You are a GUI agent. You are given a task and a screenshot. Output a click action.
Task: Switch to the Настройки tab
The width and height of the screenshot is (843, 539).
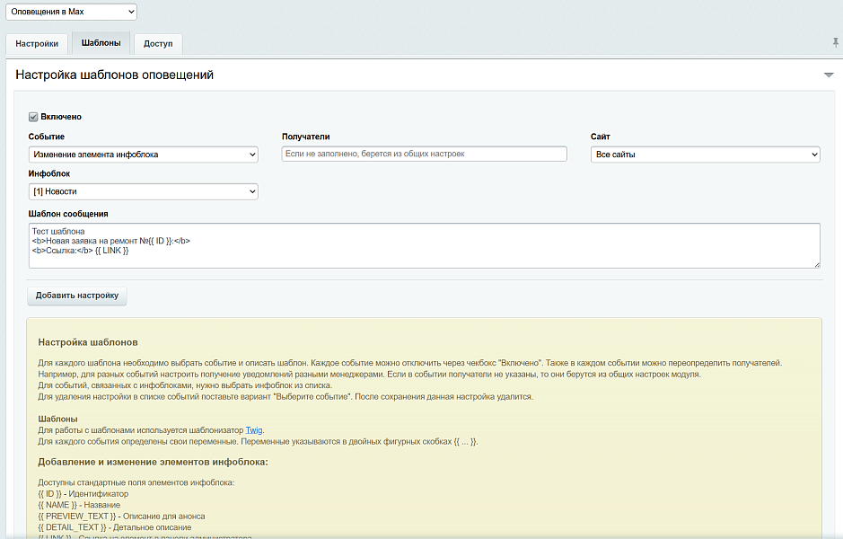point(37,43)
